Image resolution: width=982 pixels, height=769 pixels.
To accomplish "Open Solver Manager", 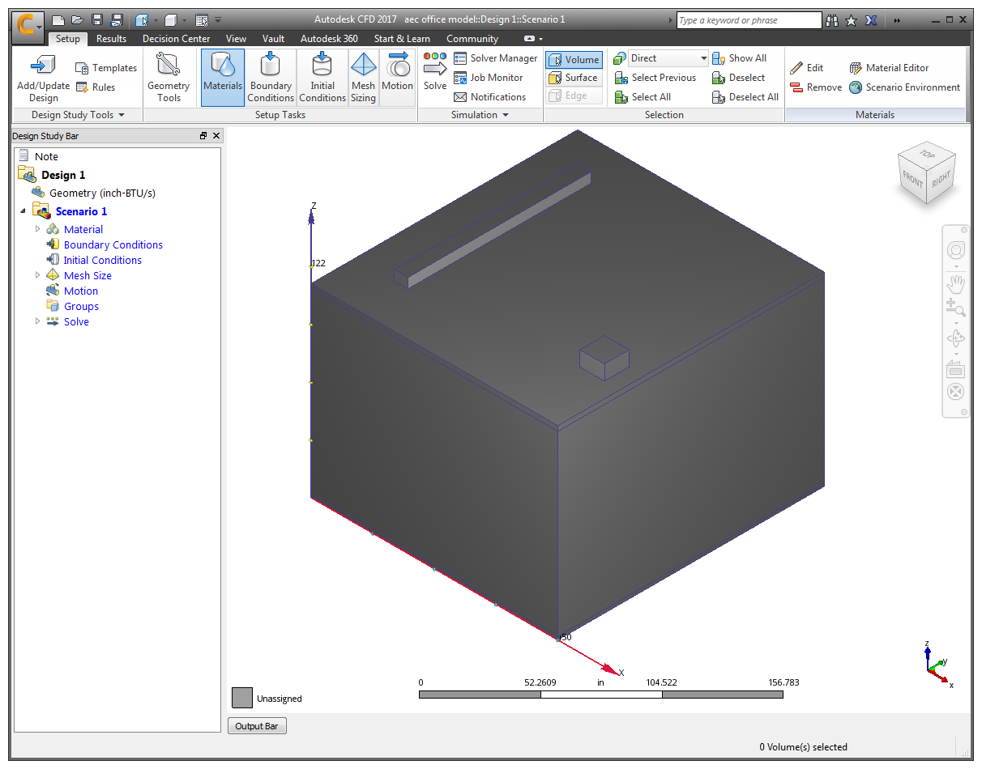I will point(495,58).
